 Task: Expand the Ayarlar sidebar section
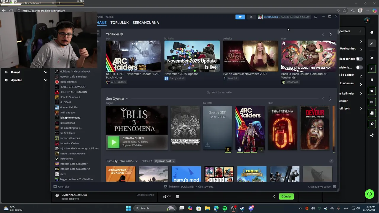click(46, 80)
